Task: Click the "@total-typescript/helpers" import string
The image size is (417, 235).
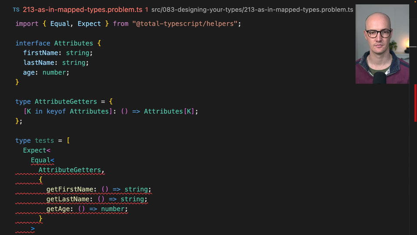Action: click(185, 23)
